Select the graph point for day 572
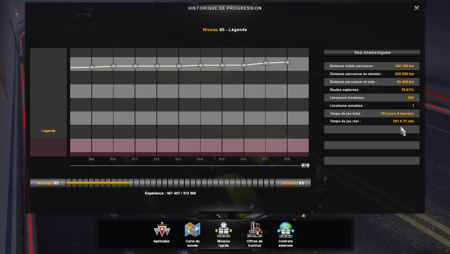 click(x=157, y=66)
